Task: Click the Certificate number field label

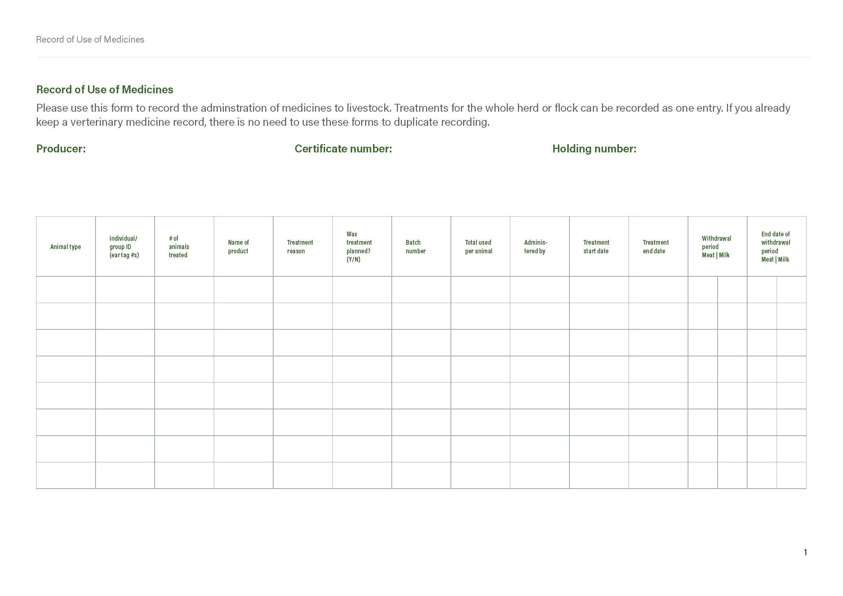Action: [x=343, y=148]
